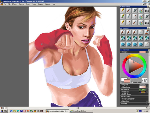Expand the Gradients section
This screenshot has width=150, height=113.
(x=121, y=87)
